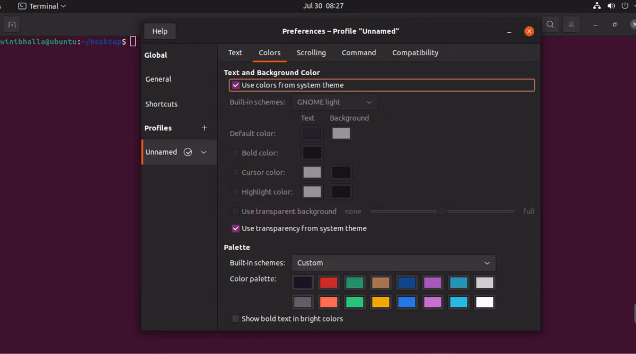This screenshot has width=636, height=354.
Task: Click the cursor color text swatch
Action: (x=312, y=172)
